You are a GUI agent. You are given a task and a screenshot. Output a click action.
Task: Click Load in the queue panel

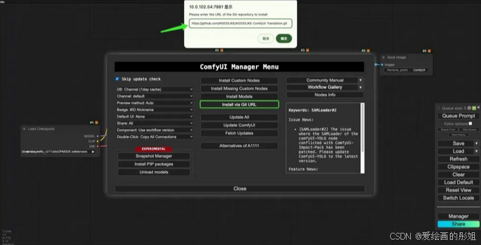456,151
